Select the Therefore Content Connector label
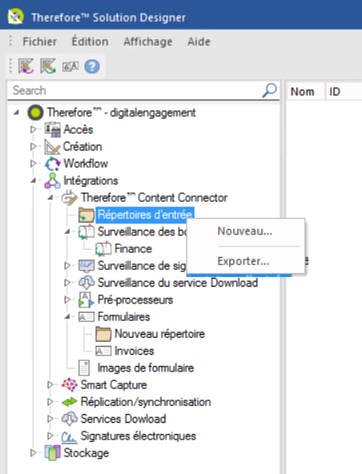 [x=154, y=198]
